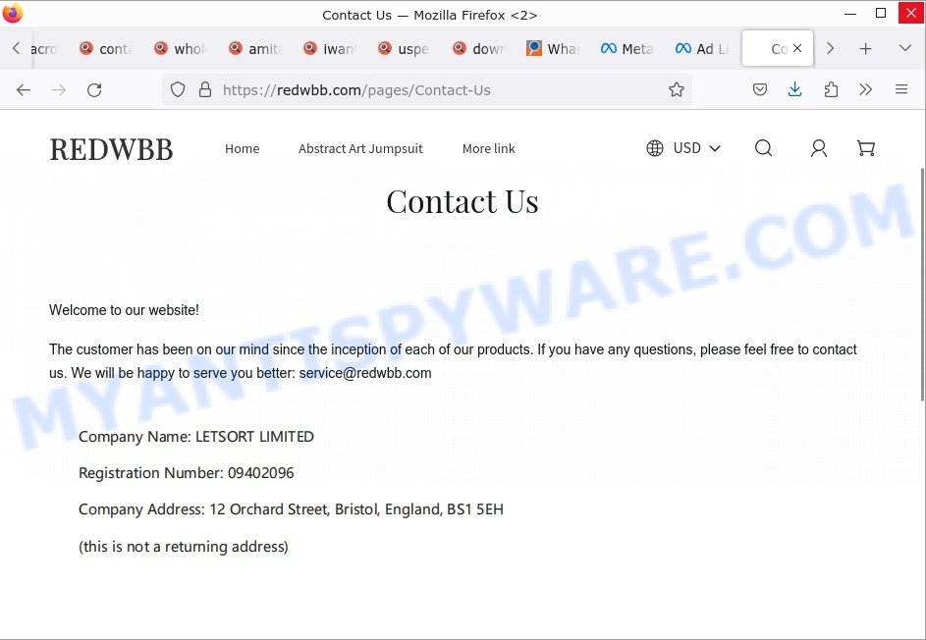The height and width of the screenshot is (640, 926).
Task: Expand the USD currency selector
Action: 683,148
